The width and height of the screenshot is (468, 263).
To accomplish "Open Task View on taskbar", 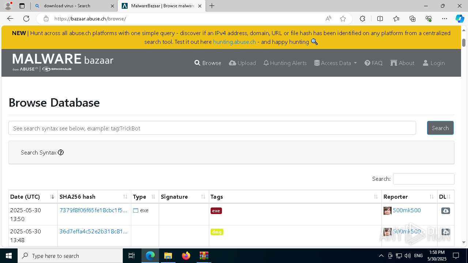I will click(132, 256).
